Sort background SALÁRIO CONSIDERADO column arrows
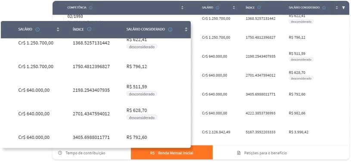 337,8
